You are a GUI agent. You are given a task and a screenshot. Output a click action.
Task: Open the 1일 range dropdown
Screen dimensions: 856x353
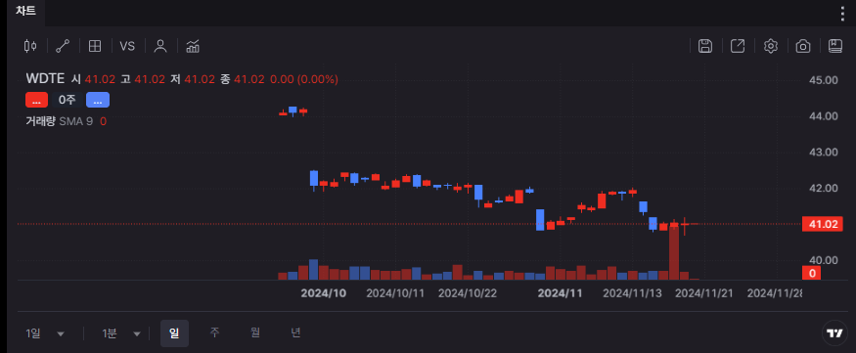(45, 333)
